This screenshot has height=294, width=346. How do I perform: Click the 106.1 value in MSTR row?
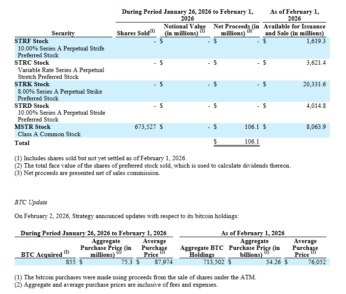click(x=252, y=127)
